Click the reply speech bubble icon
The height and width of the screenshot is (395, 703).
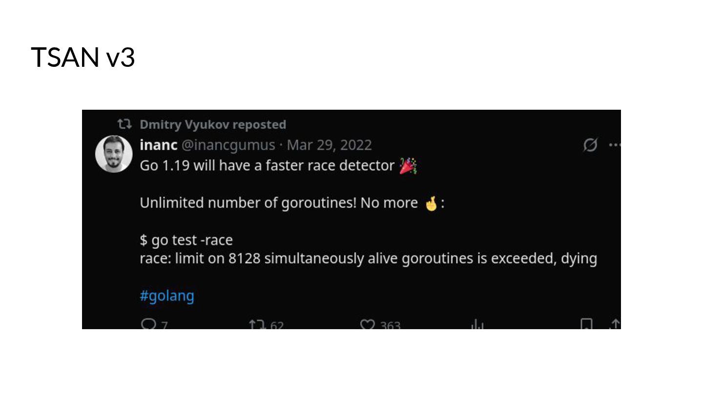(148, 324)
